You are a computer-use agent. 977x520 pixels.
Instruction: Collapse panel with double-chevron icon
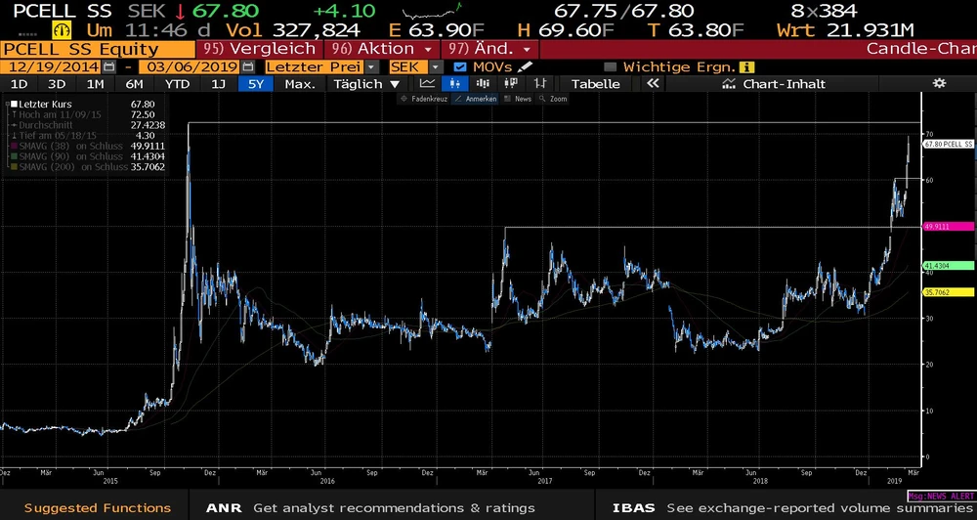point(654,84)
